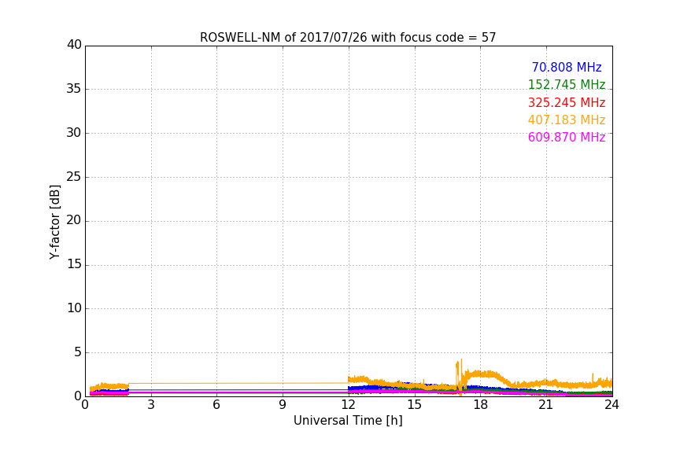Click the x-axis tick label 24
The height and width of the screenshot is (453, 680).
[612, 405]
